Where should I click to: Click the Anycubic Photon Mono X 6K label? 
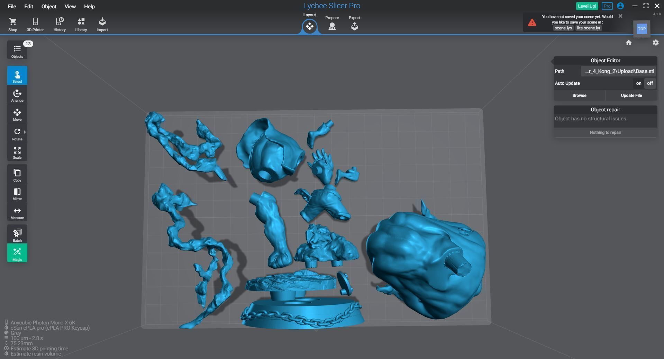pyautogui.click(x=43, y=323)
